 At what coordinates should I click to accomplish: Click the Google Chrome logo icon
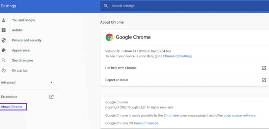coord(109,37)
